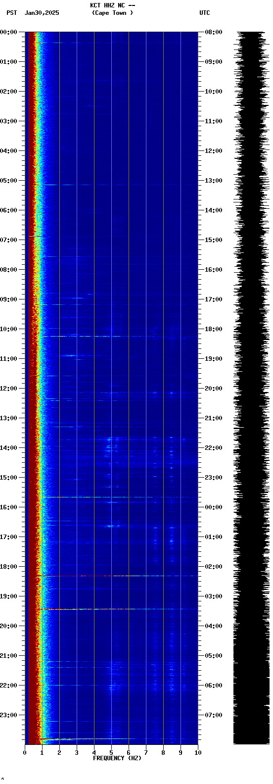
Task: Click the 10:00 UTC time label
Action: pos(214,92)
